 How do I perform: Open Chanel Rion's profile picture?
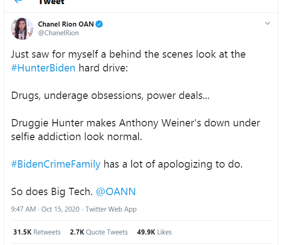tap(22, 28)
